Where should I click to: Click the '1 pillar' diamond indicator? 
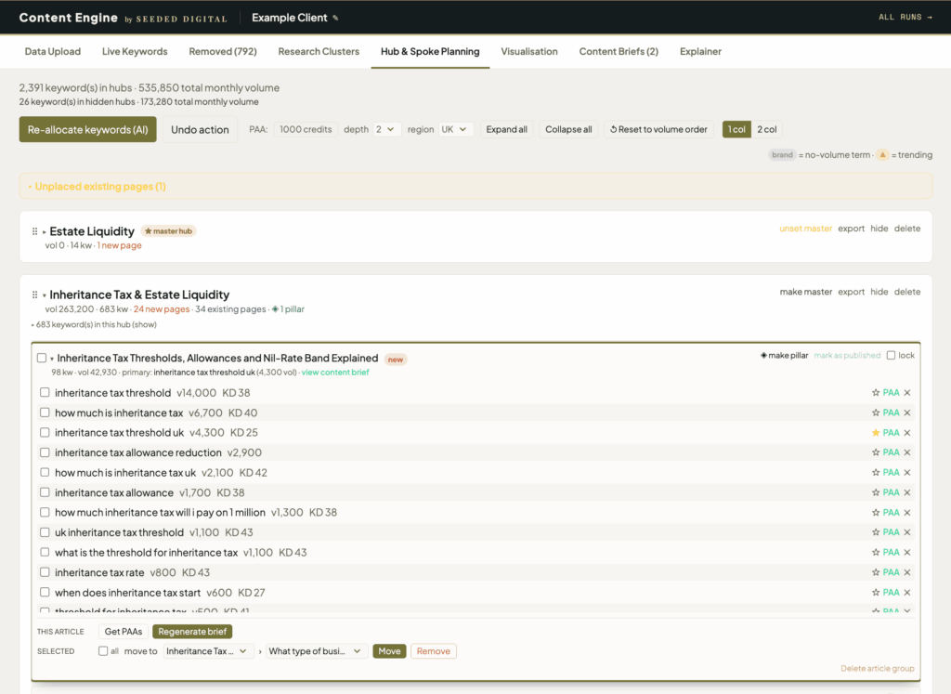point(275,309)
